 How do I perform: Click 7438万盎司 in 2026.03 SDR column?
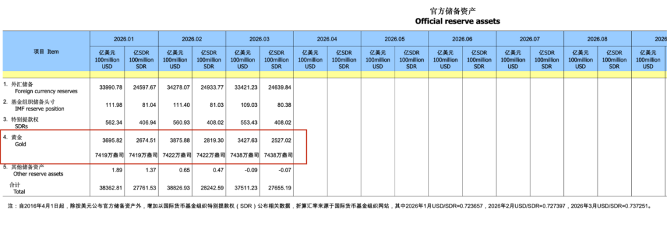pyautogui.click(x=279, y=156)
